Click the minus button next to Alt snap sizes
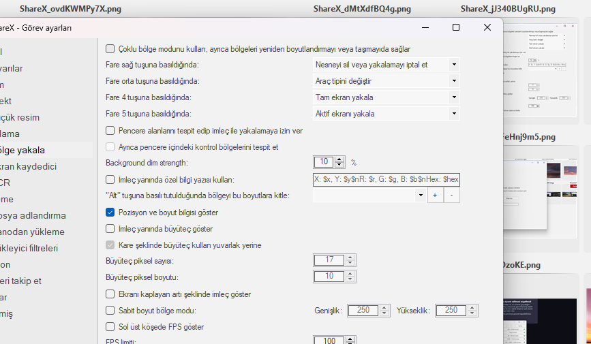The width and height of the screenshot is (591, 344). [x=452, y=196]
